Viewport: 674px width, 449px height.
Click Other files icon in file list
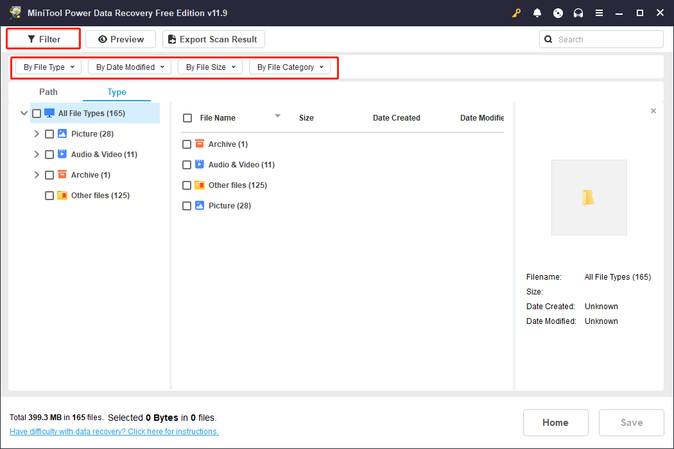click(x=200, y=185)
